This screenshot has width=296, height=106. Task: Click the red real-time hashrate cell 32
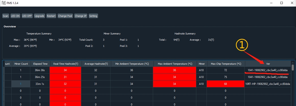(x=66, y=84)
